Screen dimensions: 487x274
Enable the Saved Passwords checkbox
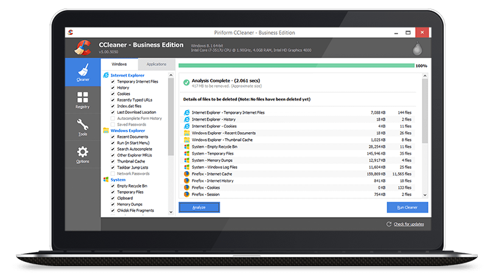coord(113,125)
